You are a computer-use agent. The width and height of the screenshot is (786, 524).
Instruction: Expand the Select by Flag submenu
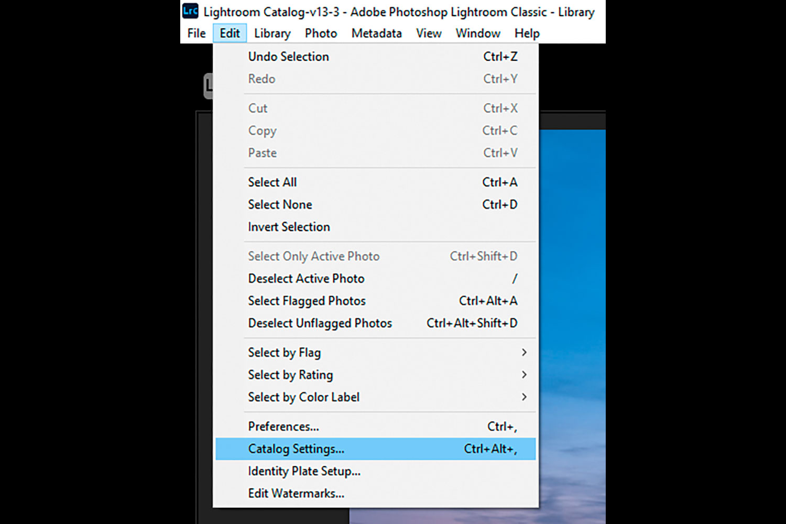pyautogui.click(x=284, y=353)
